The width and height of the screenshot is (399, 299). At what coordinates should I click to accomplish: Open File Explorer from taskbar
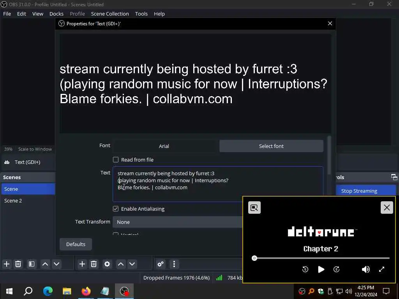point(67,291)
